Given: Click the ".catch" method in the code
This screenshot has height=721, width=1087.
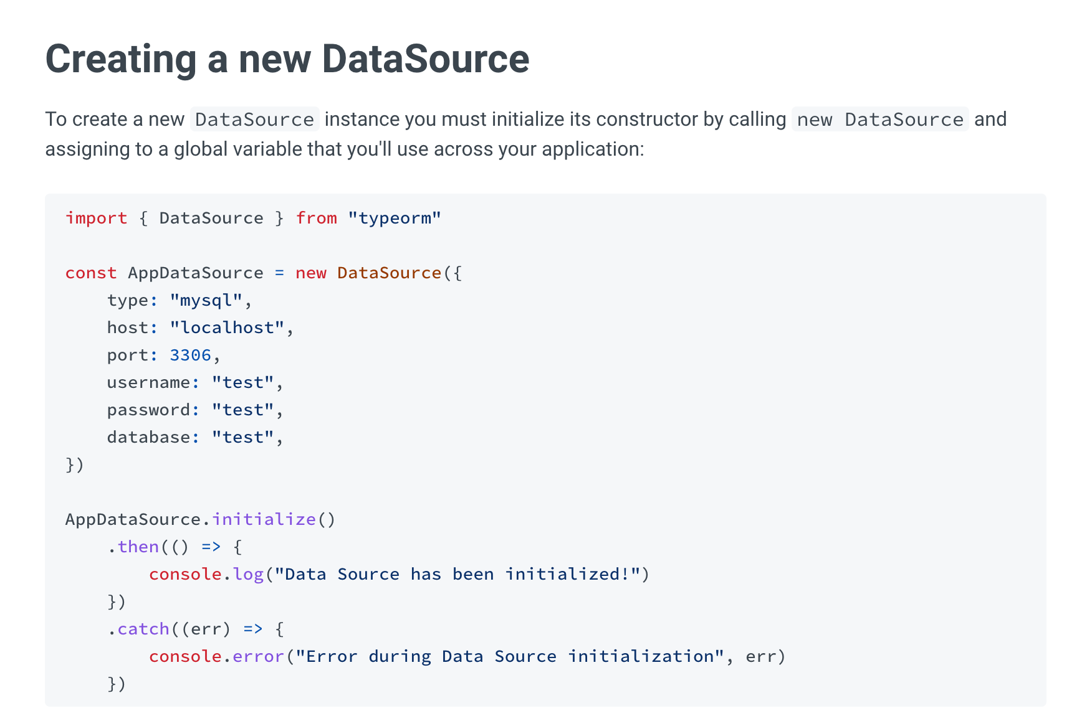Looking at the screenshot, I should click(x=138, y=629).
